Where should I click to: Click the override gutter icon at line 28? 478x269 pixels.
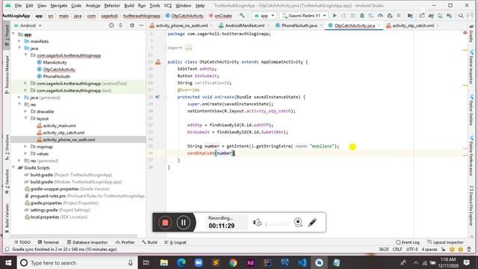158,97
